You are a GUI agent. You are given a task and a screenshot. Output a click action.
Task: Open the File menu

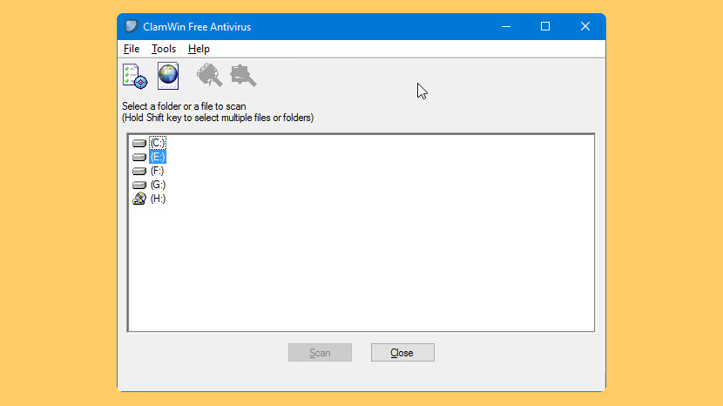[x=132, y=49]
